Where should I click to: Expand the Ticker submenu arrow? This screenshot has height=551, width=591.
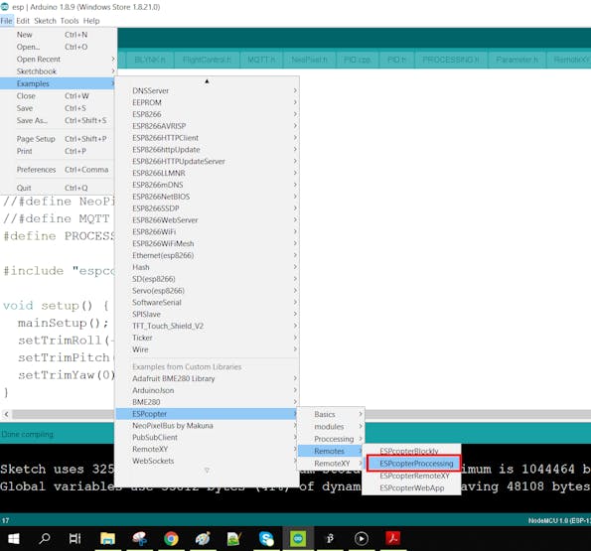[x=295, y=338]
